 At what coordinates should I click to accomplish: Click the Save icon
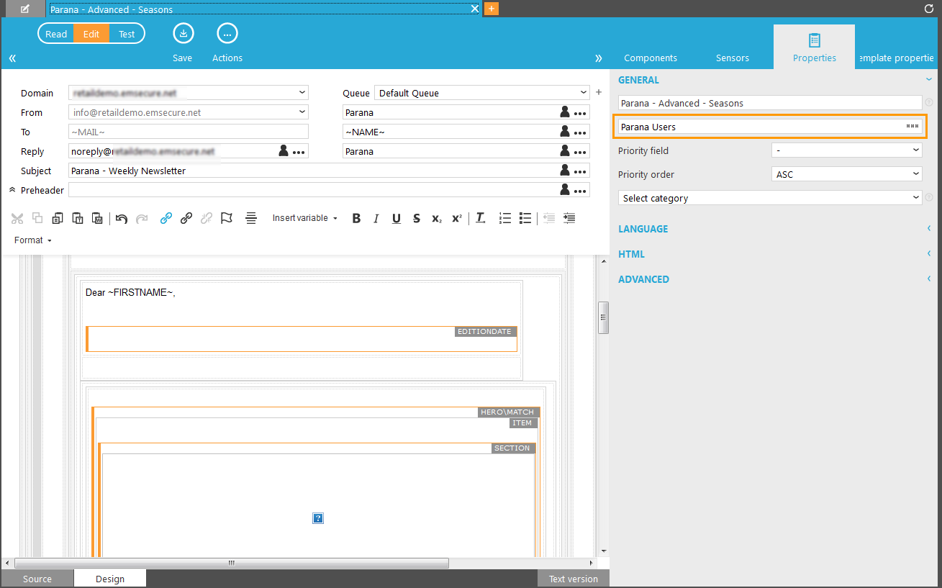[183, 34]
